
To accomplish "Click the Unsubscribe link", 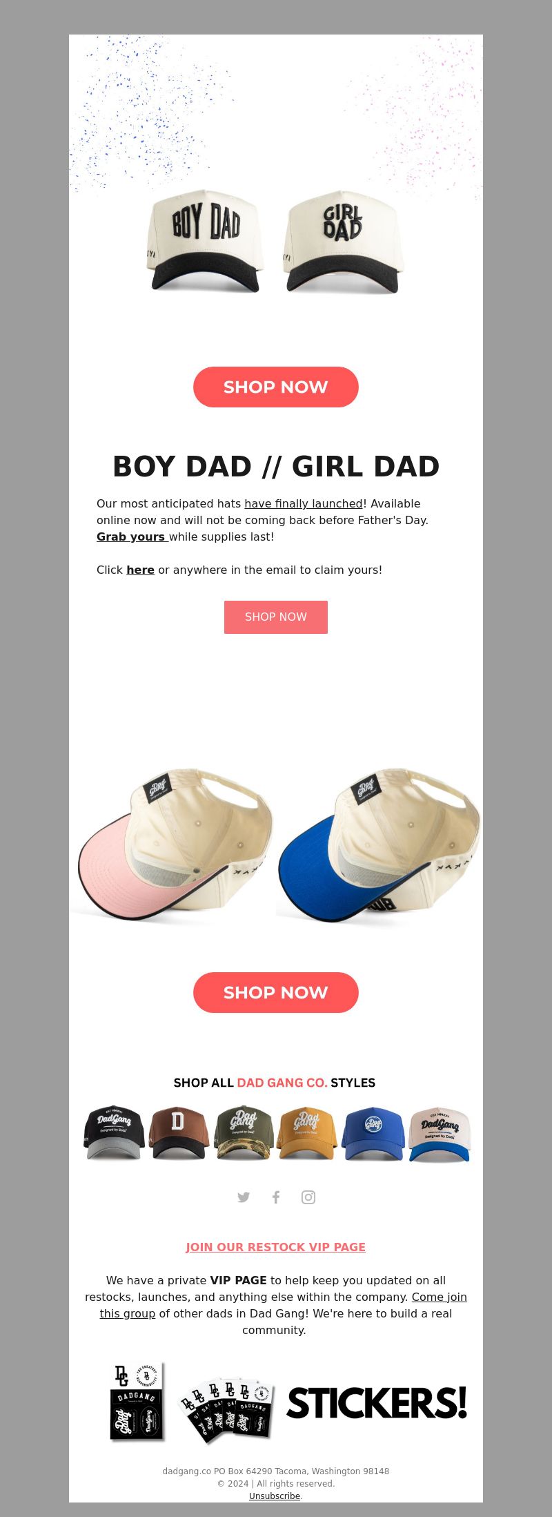I will coord(275,1496).
